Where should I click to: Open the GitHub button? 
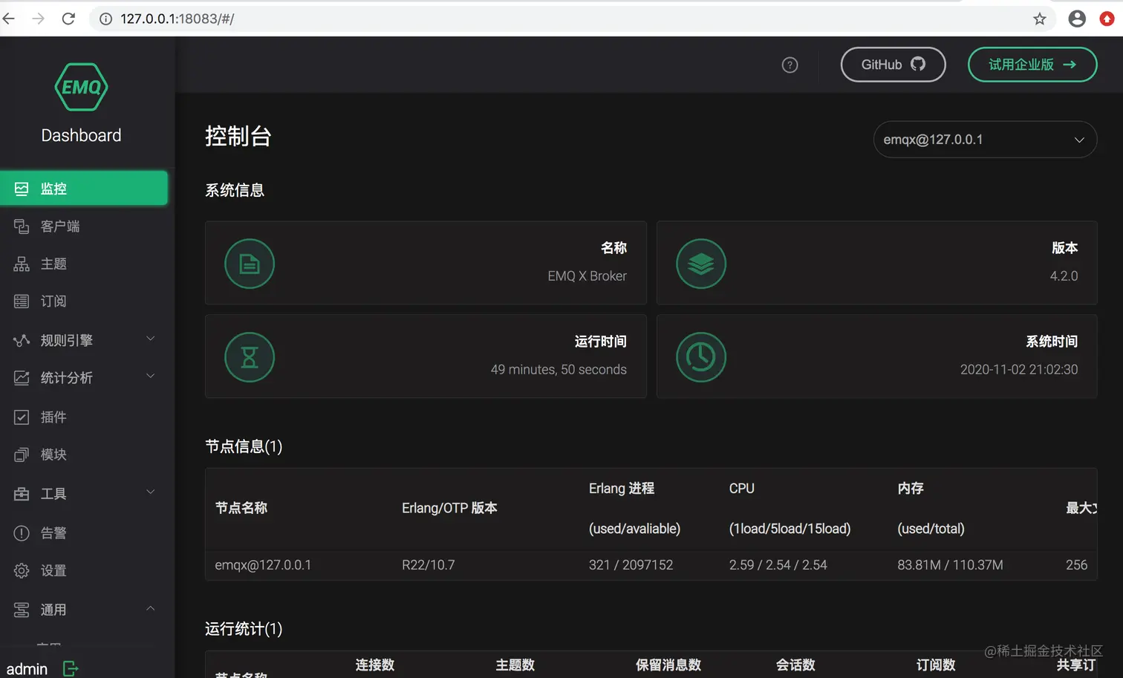[893, 65]
